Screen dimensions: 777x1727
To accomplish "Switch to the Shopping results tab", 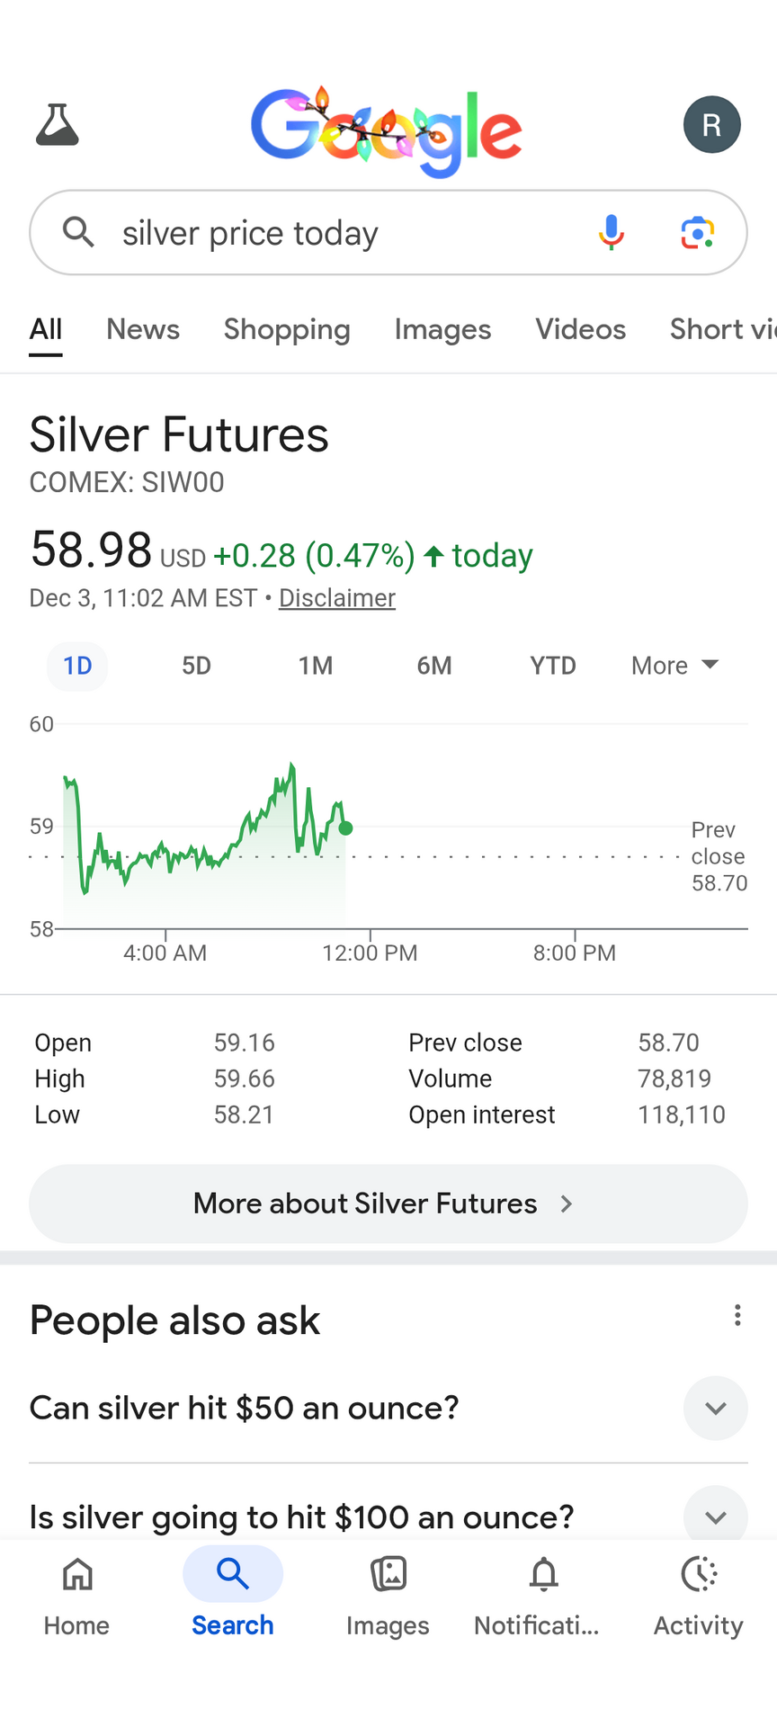I will point(287,329).
